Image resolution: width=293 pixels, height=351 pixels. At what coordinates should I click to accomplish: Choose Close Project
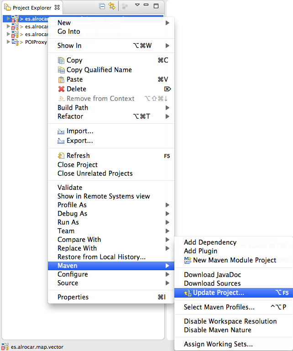point(111,165)
